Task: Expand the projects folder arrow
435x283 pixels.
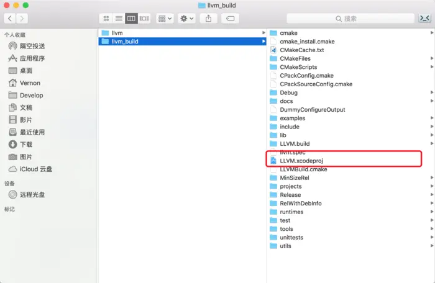Action: (x=432, y=186)
